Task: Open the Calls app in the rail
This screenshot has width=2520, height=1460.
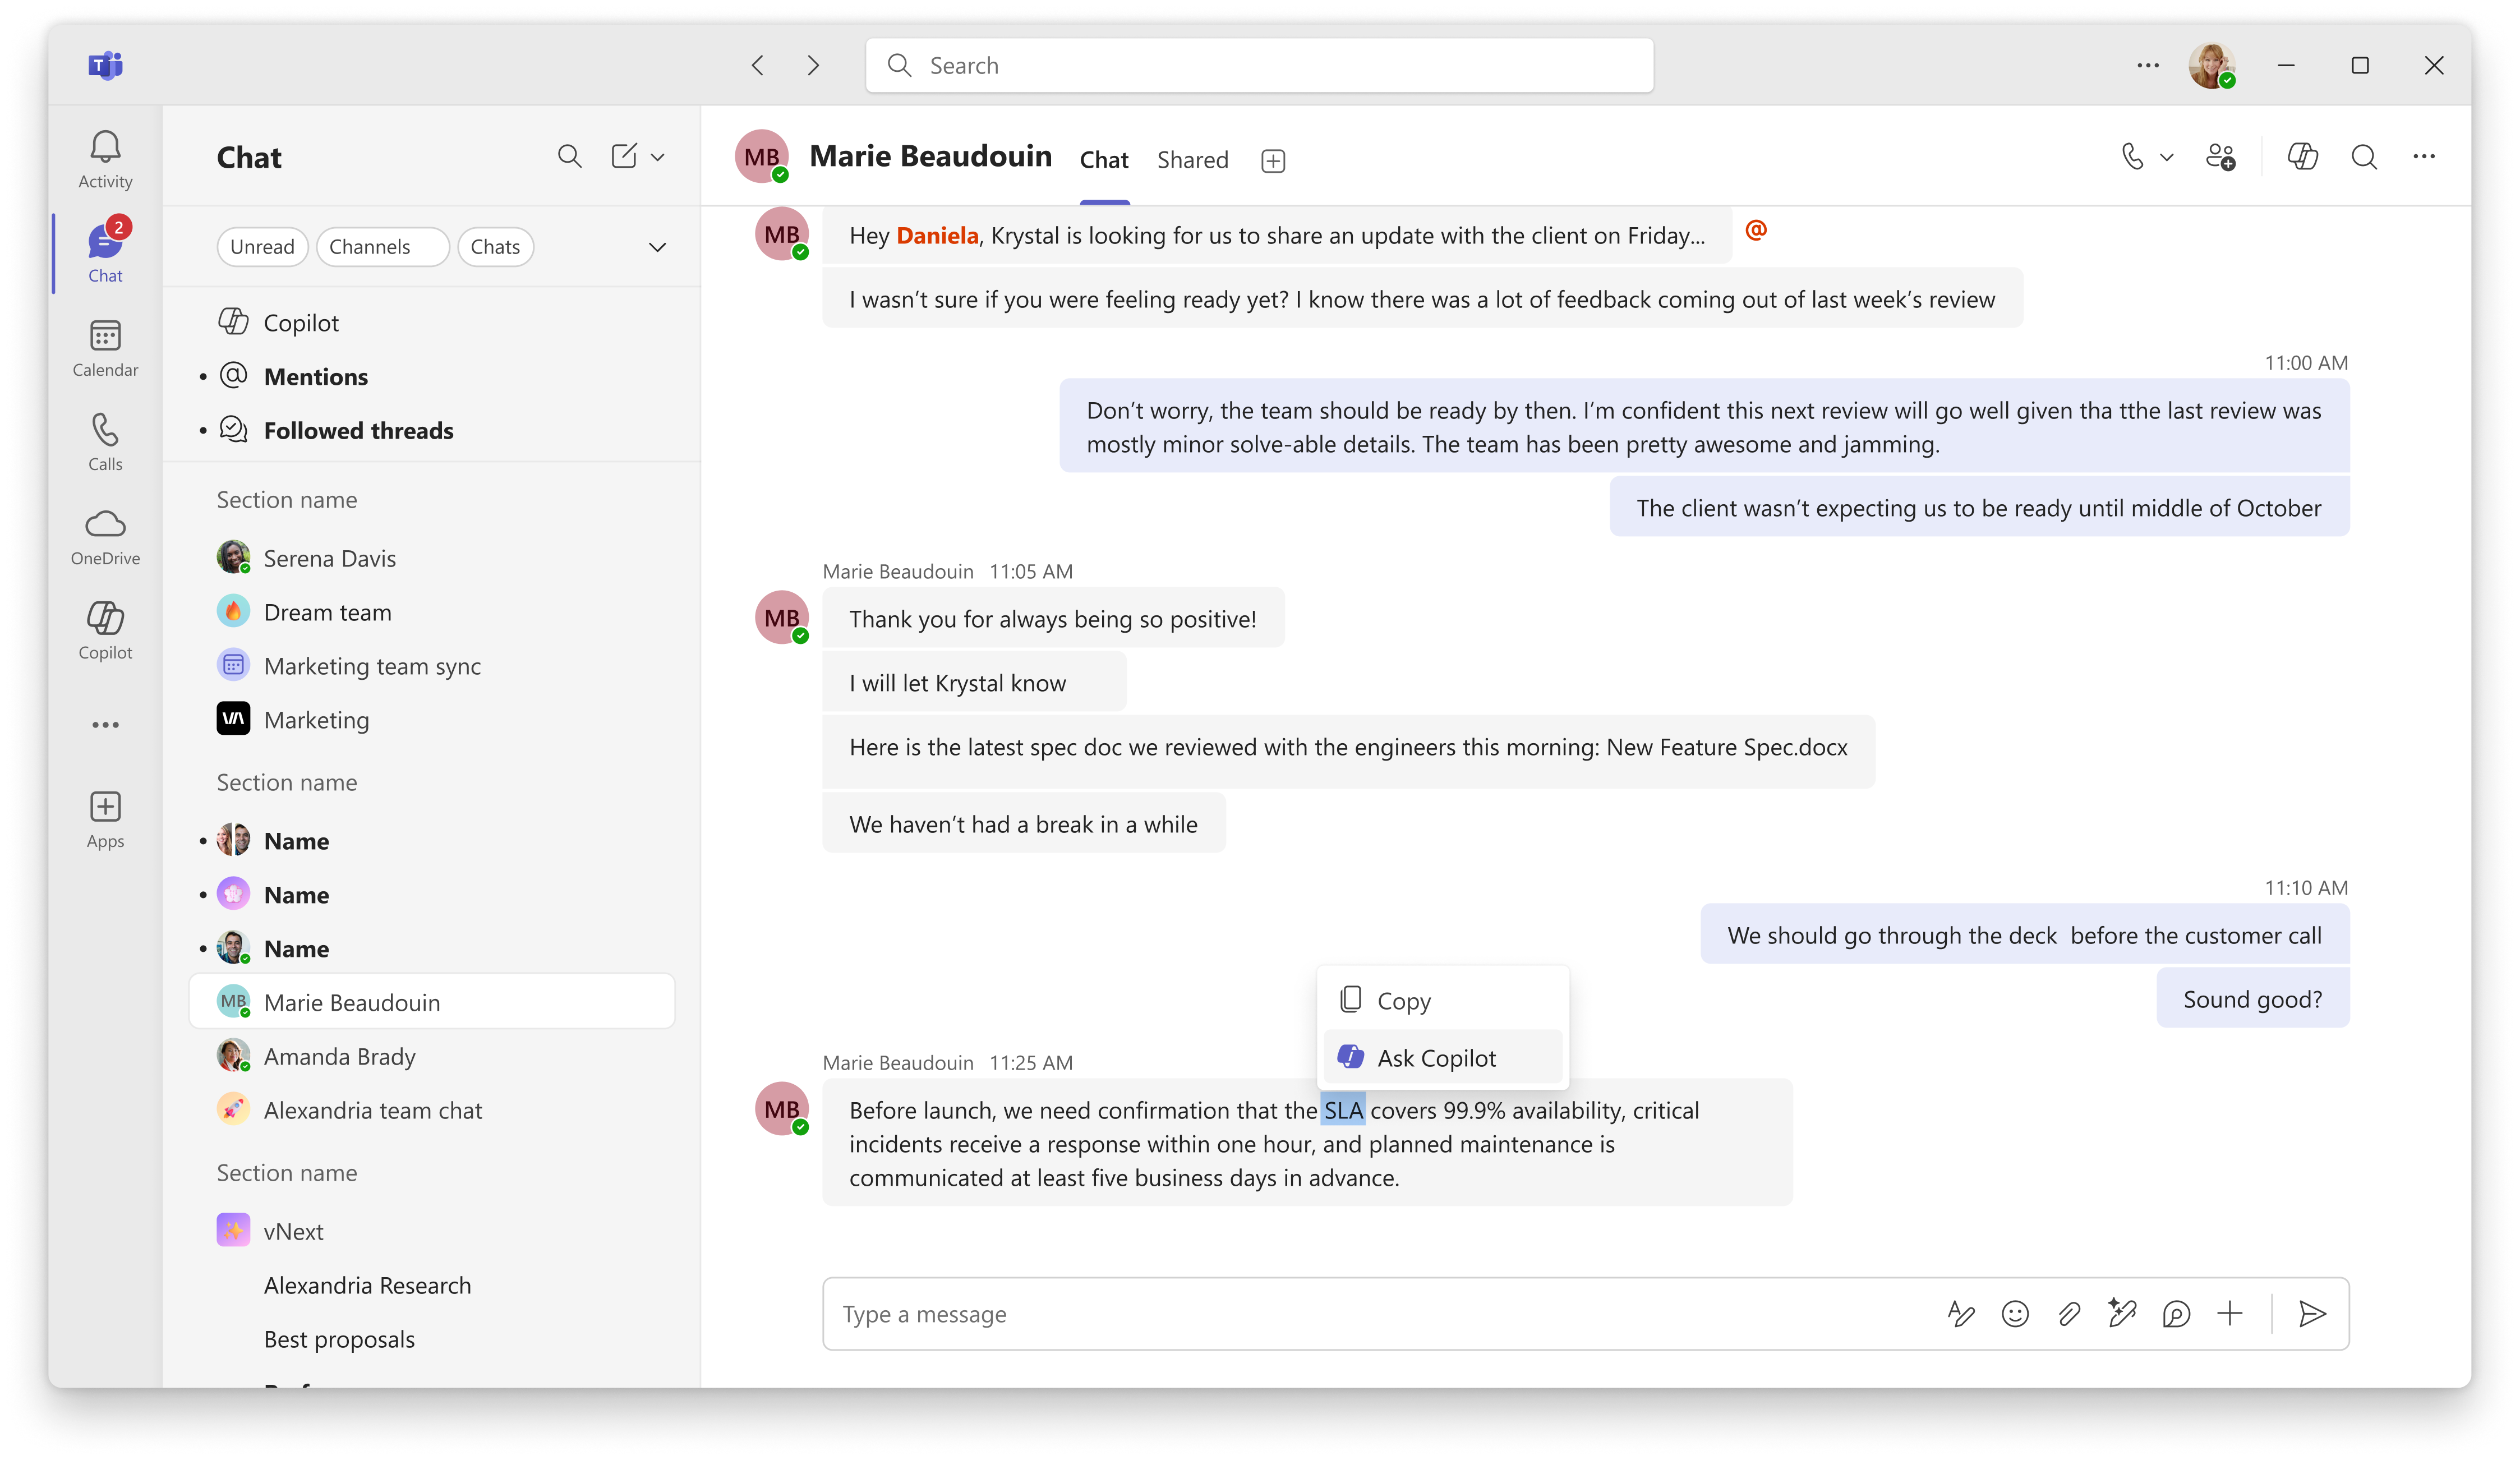Action: (105, 442)
